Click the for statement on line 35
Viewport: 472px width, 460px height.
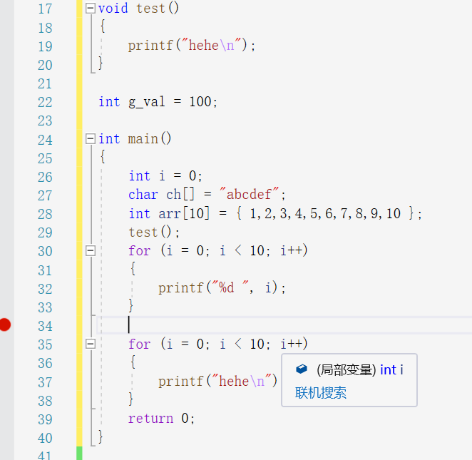pyautogui.click(x=218, y=344)
